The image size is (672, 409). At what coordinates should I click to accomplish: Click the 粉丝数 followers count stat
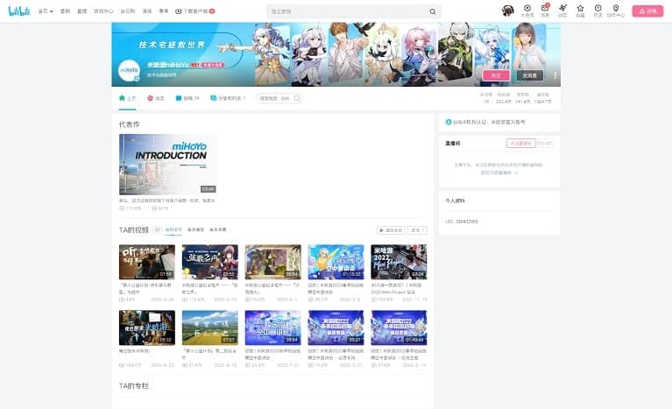[x=504, y=98]
